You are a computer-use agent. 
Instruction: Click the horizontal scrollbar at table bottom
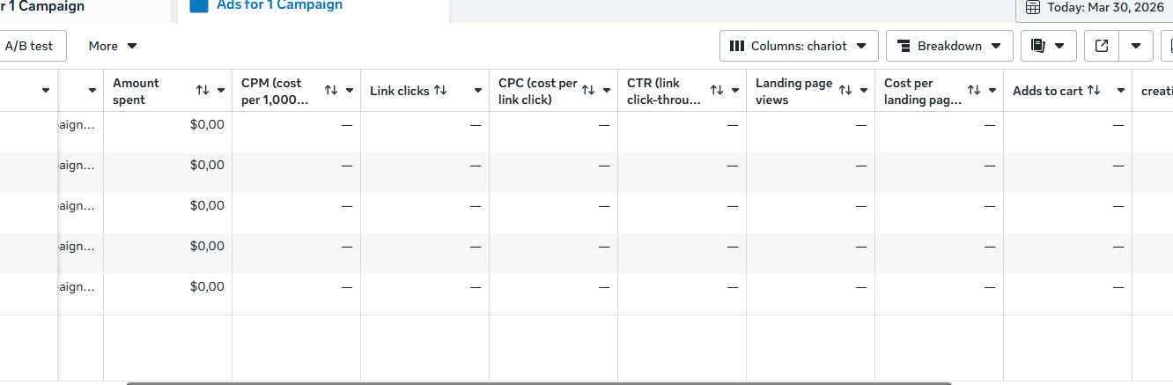539,383
